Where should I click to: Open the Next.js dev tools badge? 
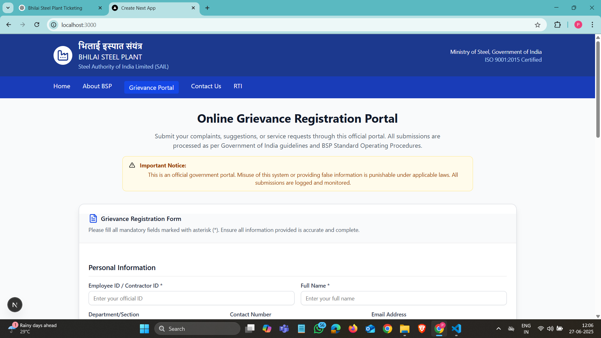(x=15, y=305)
